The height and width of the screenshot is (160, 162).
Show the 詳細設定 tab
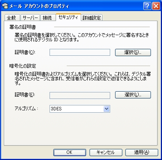point(91,18)
